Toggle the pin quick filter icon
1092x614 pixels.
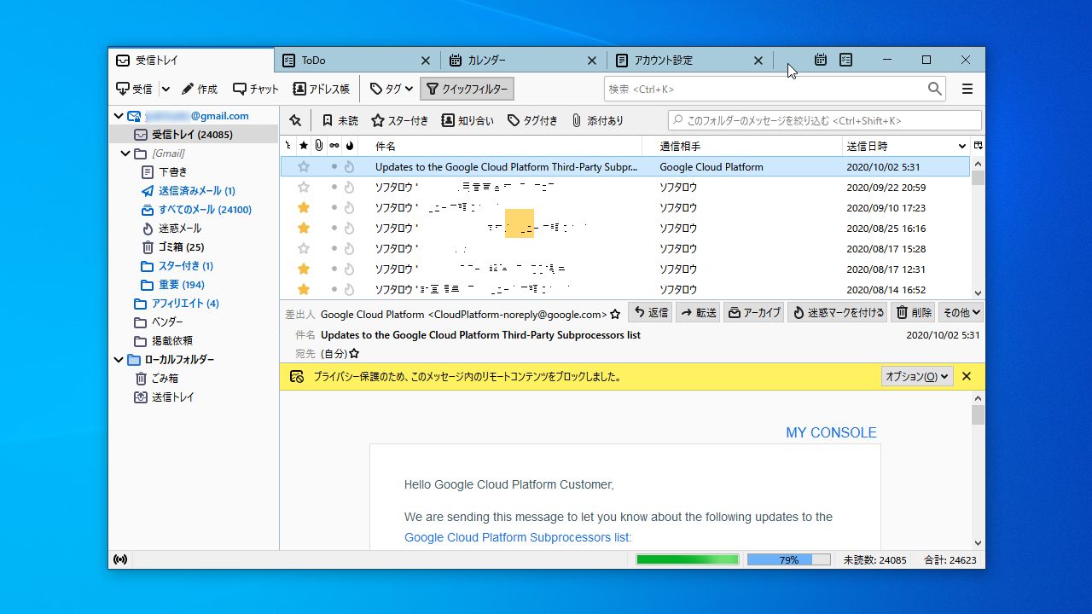tap(295, 121)
